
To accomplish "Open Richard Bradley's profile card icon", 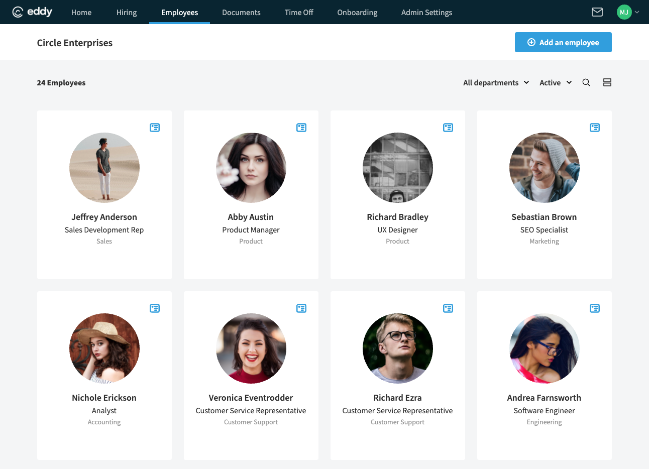I will pyautogui.click(x=448, y=128).
